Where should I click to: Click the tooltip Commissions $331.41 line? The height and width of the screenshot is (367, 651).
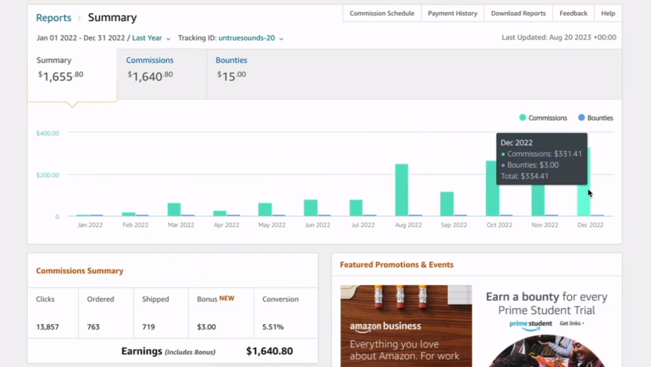tap(541, 154)
